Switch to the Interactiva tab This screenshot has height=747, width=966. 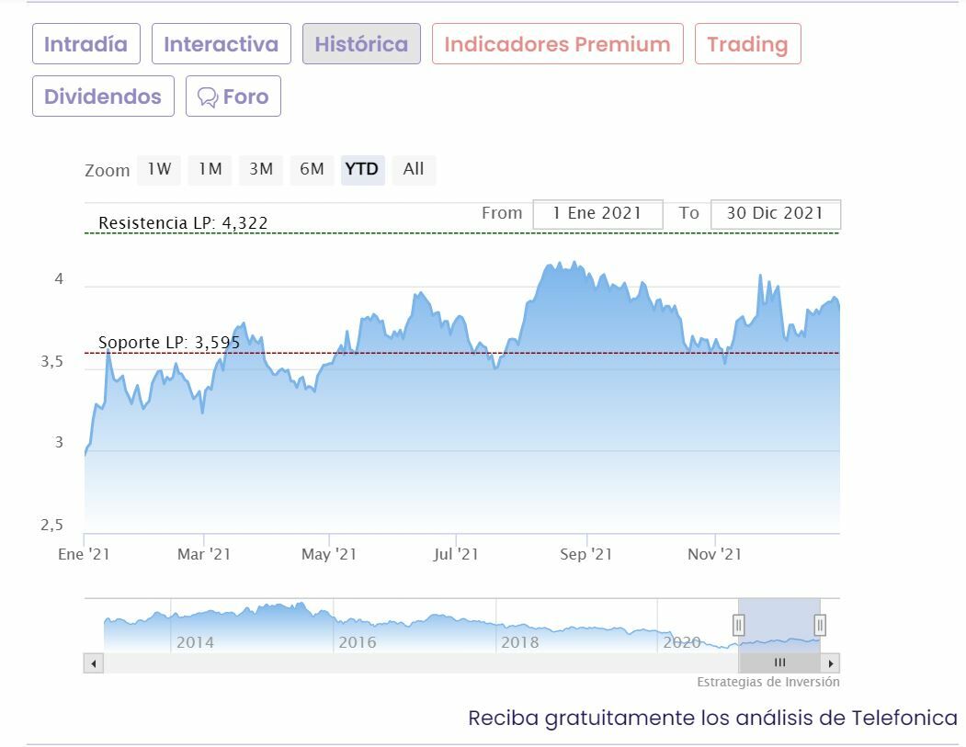coord(221,44)
